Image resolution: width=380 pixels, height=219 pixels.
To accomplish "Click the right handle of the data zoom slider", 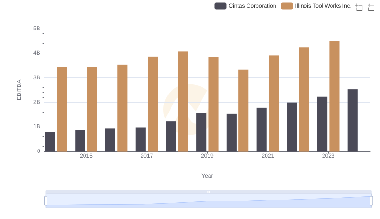I will 371,201.
